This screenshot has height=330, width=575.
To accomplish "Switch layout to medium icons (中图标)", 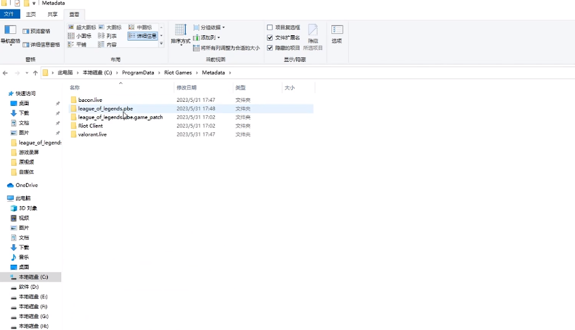I will (x=140, y=27).
